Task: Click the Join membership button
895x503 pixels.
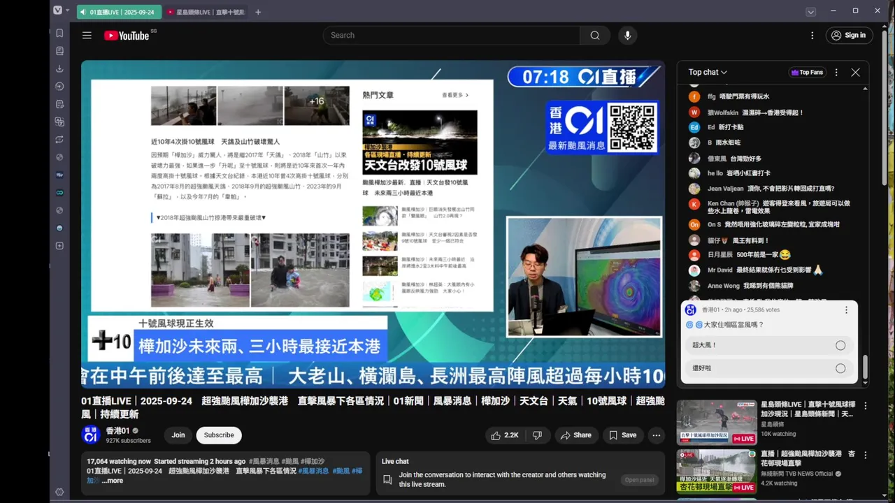Action: coord(178,435)
